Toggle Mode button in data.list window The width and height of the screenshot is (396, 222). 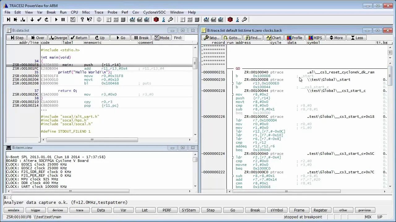162,38
